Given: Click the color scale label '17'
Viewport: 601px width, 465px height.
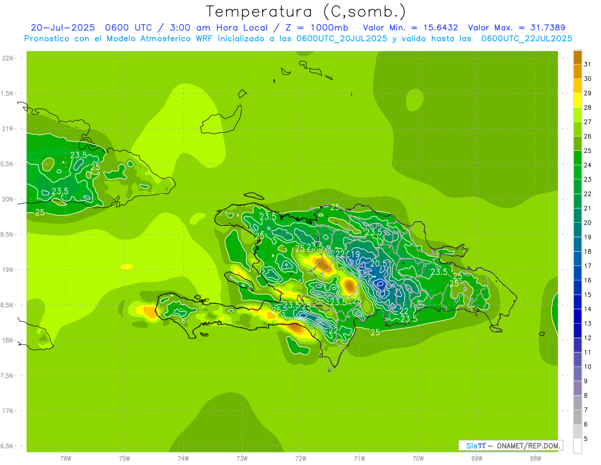Looking at the screenshot, I should coord(587,266).
